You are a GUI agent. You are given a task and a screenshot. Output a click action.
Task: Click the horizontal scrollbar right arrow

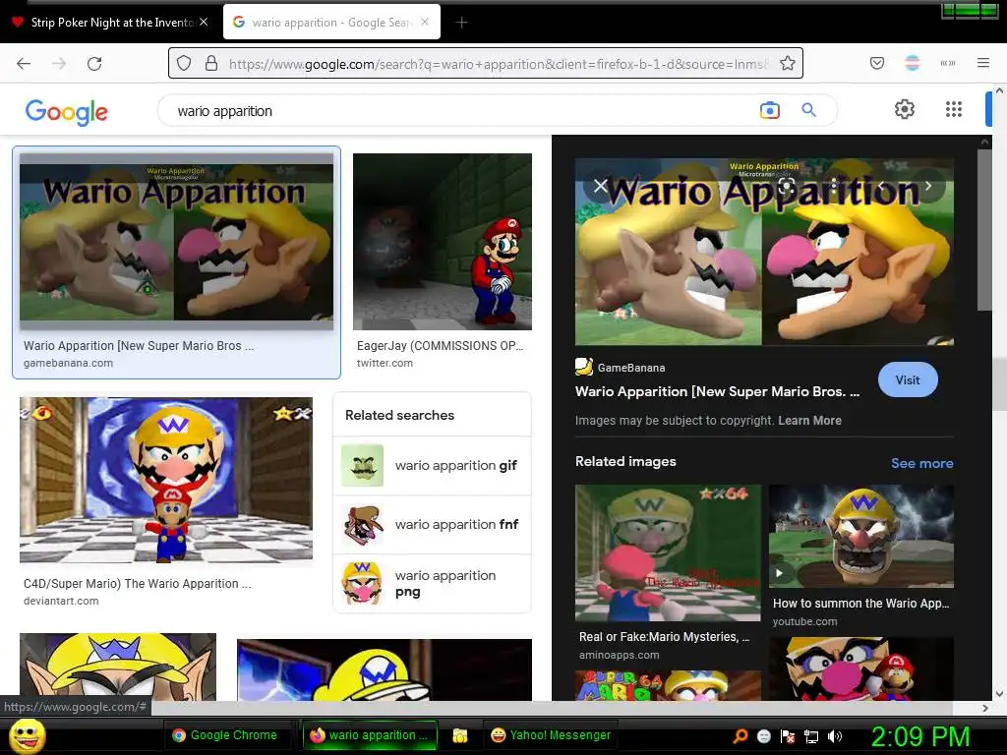[x=985, y=708]
